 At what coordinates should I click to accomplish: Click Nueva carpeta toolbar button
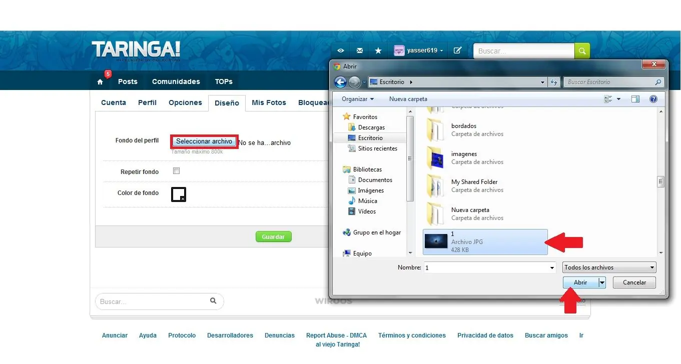point(408,99)
